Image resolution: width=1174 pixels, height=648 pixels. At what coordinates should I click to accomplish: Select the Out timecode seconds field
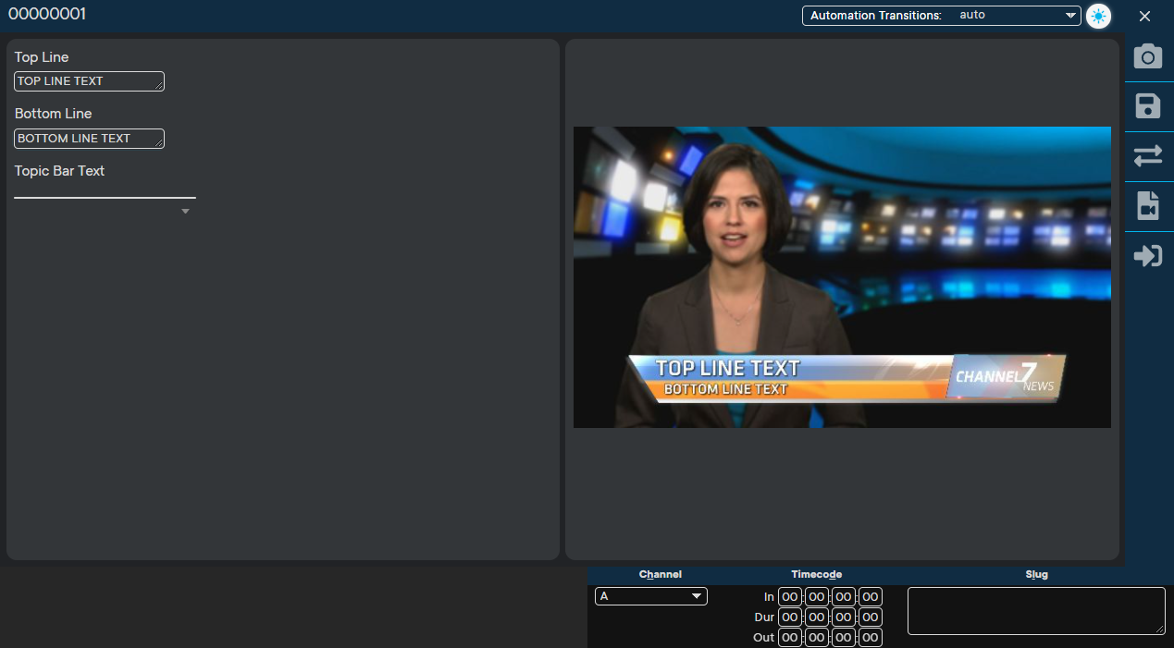click(x=844, y=638)
